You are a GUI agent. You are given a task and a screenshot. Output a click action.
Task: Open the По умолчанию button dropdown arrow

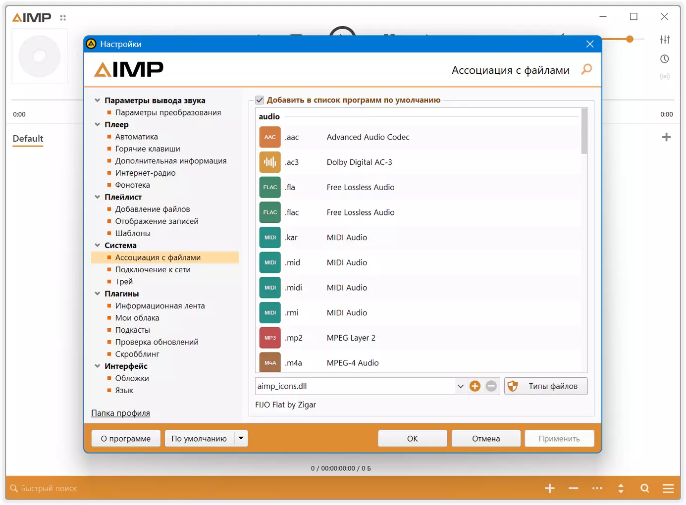pyautogui.click(x=241, y=438)
